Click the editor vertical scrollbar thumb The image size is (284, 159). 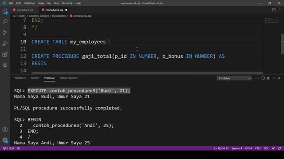coord(282,44)
